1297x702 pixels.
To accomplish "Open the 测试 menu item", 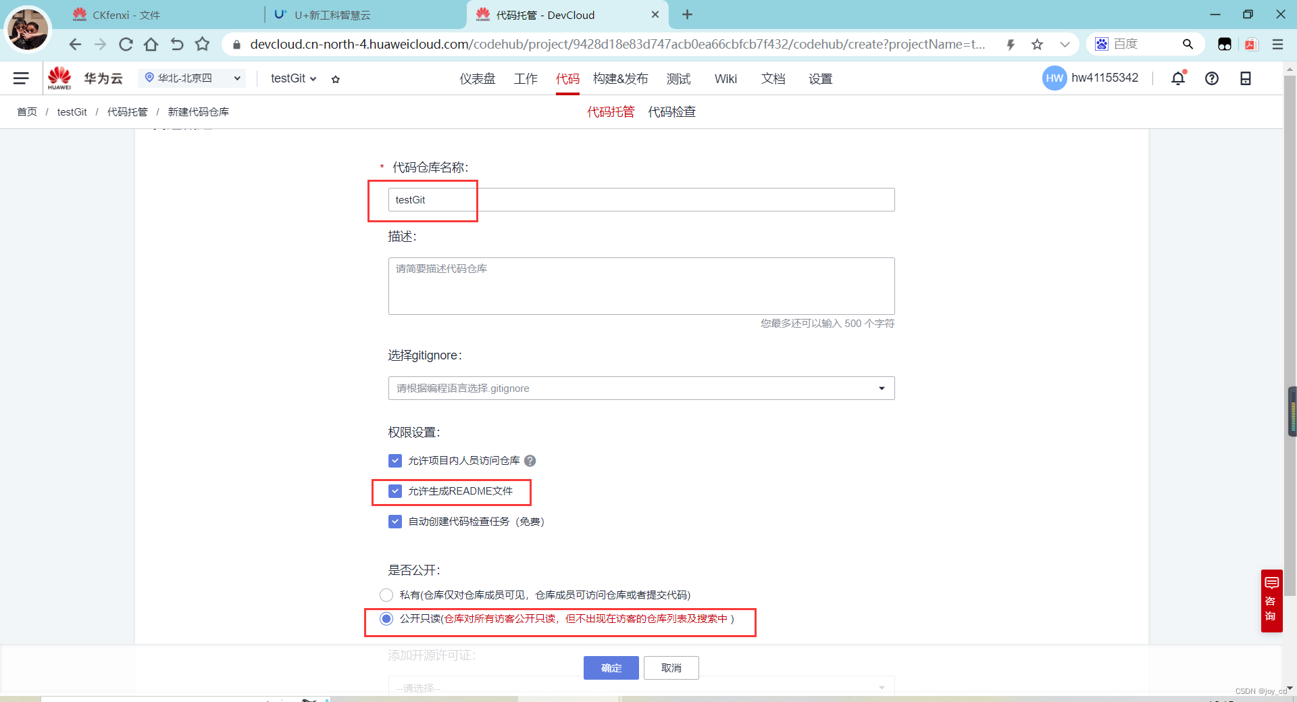I will point(679,79).
